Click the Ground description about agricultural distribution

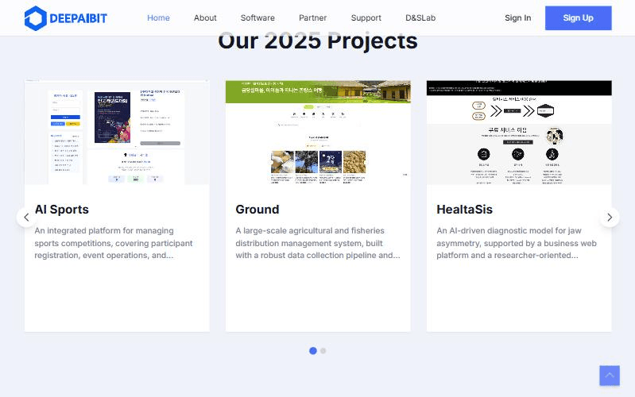tap(318, 243)
